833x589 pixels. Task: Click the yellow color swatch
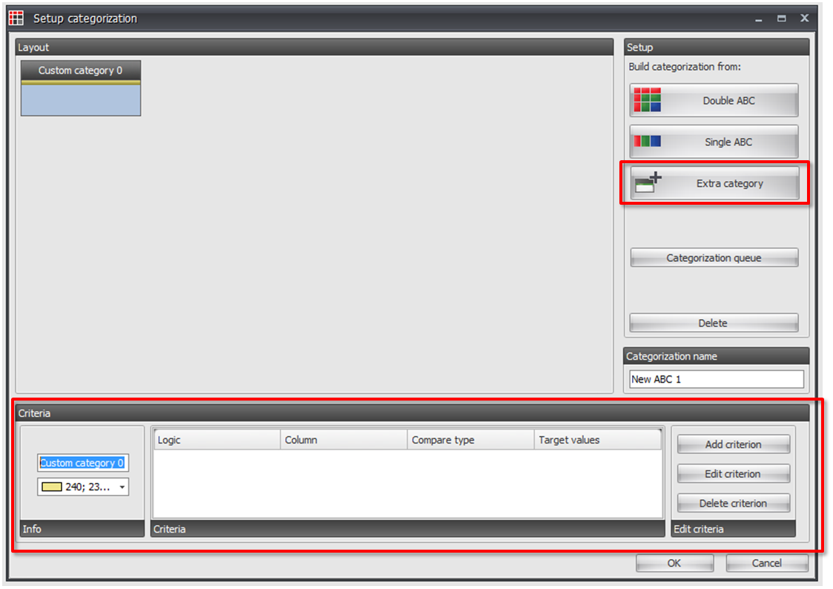click(x=51, y=487)
